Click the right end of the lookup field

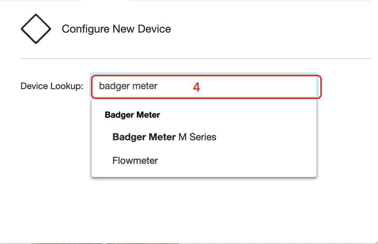click(309, 87)
